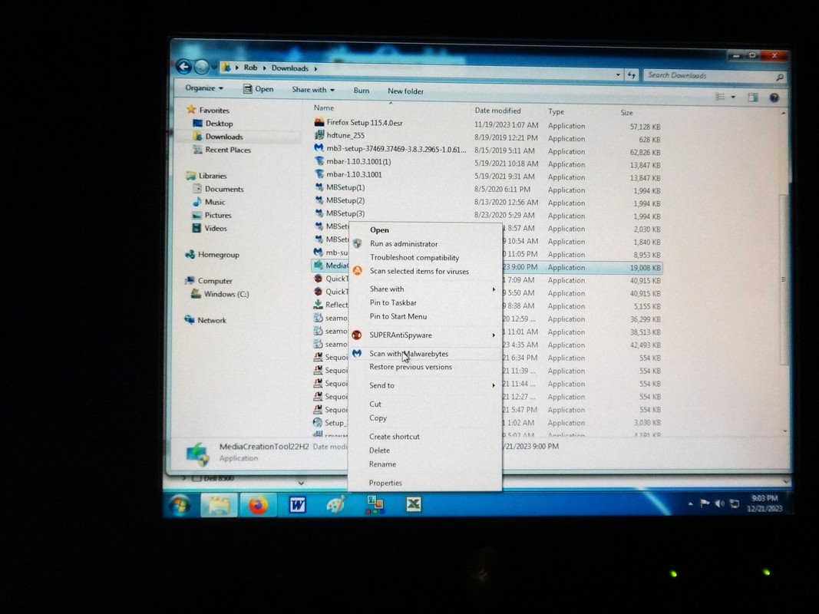
Task: Open the Windows Start orb
Action: (180, 505)
